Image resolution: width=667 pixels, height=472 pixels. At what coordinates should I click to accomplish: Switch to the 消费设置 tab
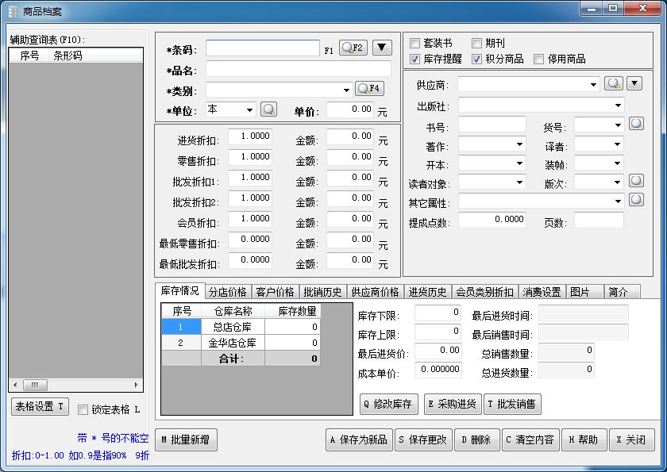(542, 292)
